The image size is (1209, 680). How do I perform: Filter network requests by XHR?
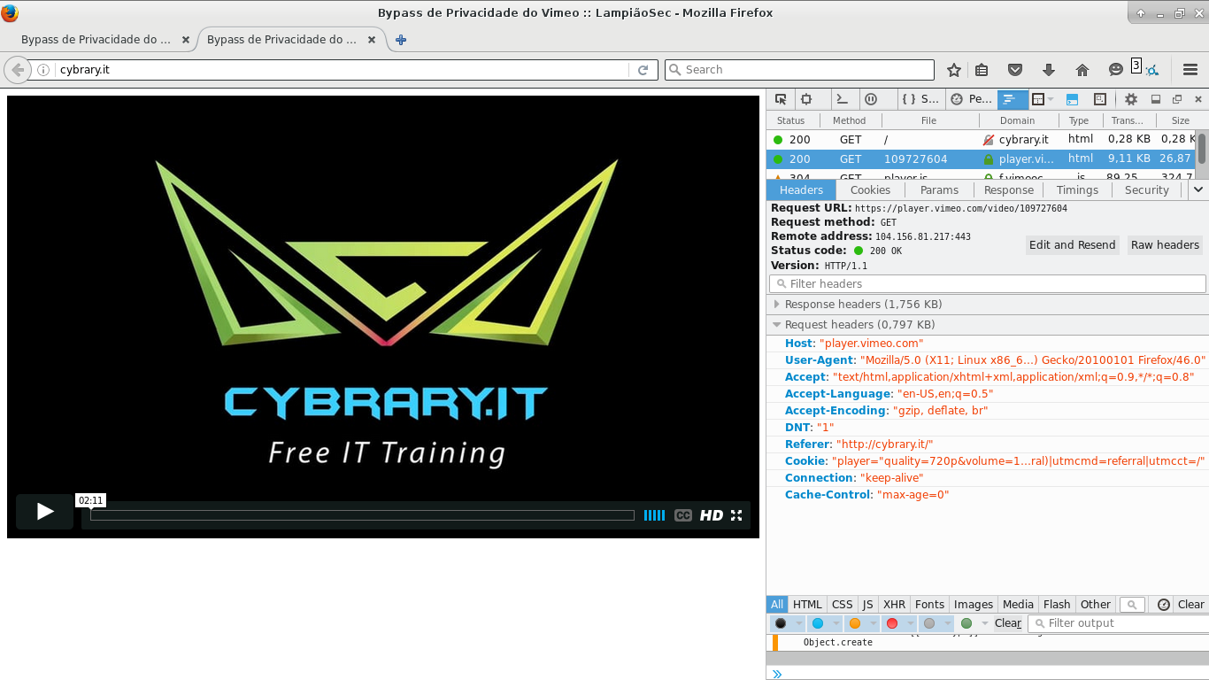pyautogui.click(x=894, y=605)
